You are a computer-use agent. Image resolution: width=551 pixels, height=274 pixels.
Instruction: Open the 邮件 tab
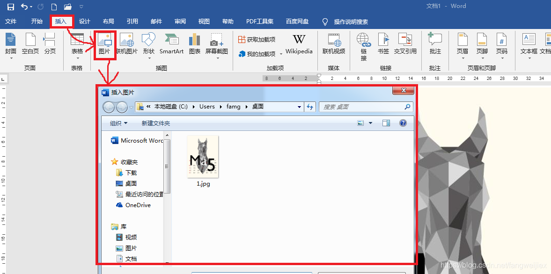pos(156,22)
